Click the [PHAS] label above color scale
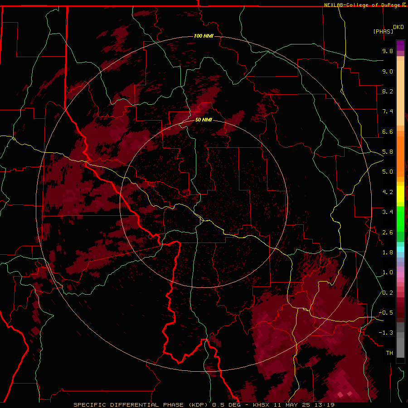Image resolution: width=408 pixels, height=408 pixels. (383, 31)
